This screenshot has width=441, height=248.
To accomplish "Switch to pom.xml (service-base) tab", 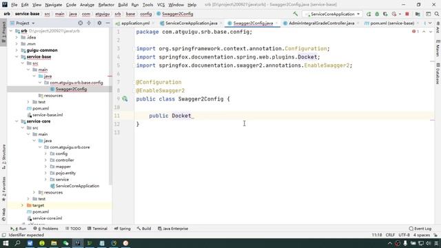I will (392, 23).
